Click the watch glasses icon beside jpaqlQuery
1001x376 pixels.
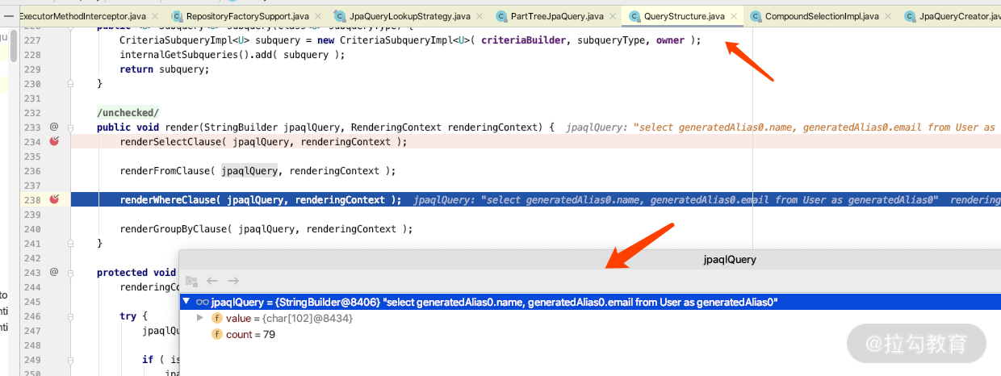(x=202, y=303)
